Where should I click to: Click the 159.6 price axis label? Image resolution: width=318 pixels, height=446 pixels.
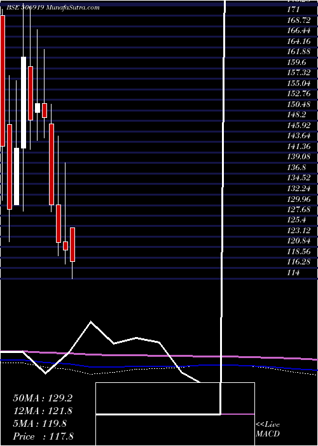pyautogui.click(x=297, y=62)
